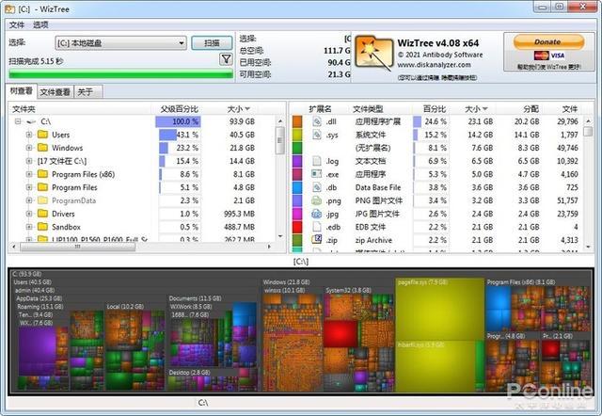Click the Donate button
This screenshot has height=416, width=602.
pos(548,41)
